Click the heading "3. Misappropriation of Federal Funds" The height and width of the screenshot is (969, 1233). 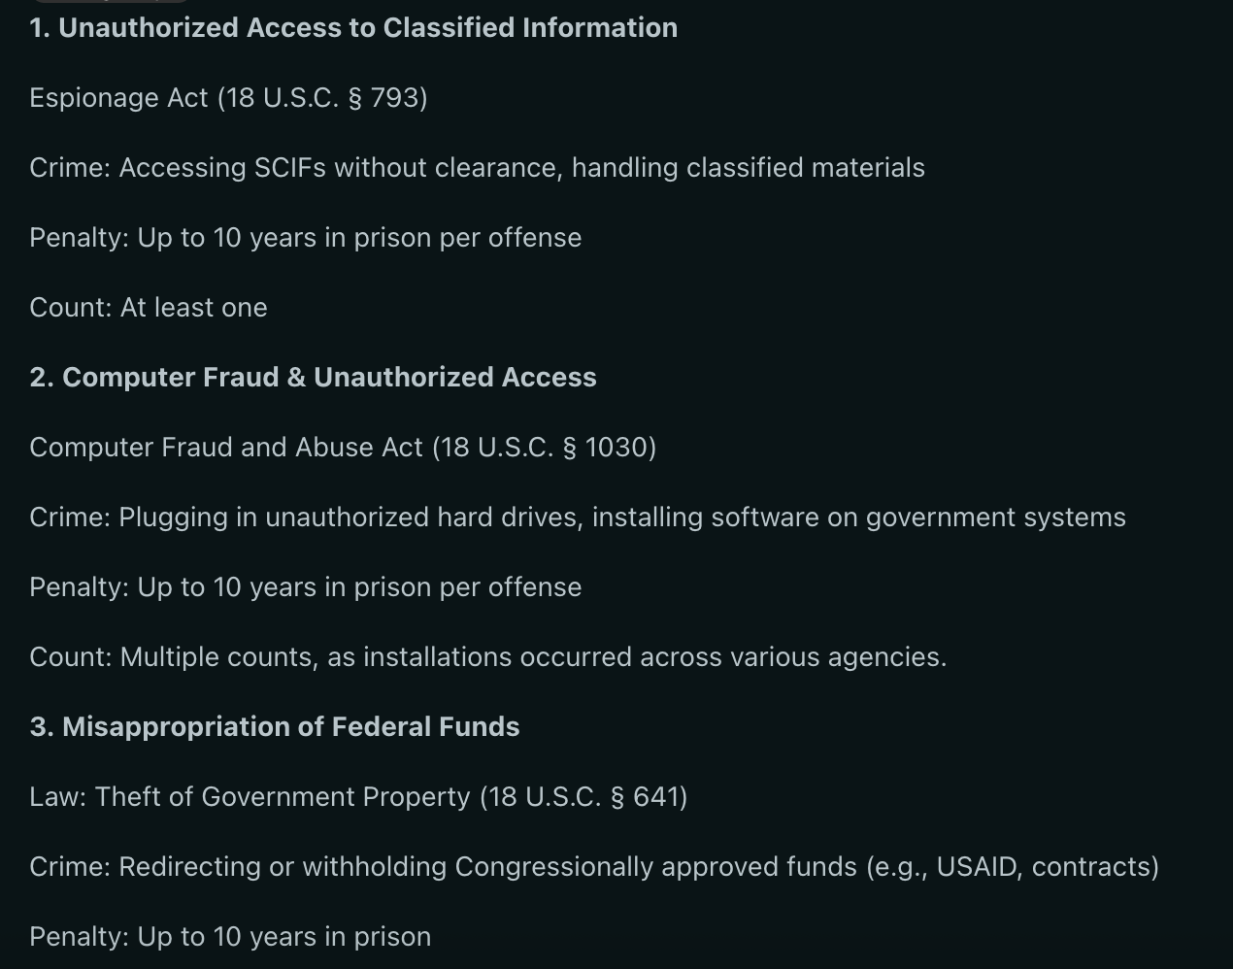coord(275,726)
